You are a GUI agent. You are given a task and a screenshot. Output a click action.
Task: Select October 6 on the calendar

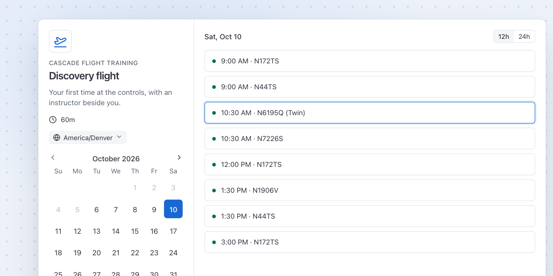point(96,209)
